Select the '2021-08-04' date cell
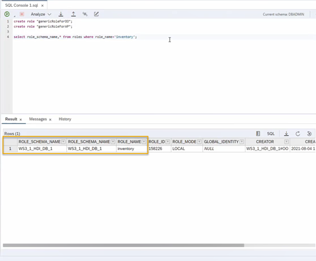This screenshot has height=261, width=316. coord(303,149)
